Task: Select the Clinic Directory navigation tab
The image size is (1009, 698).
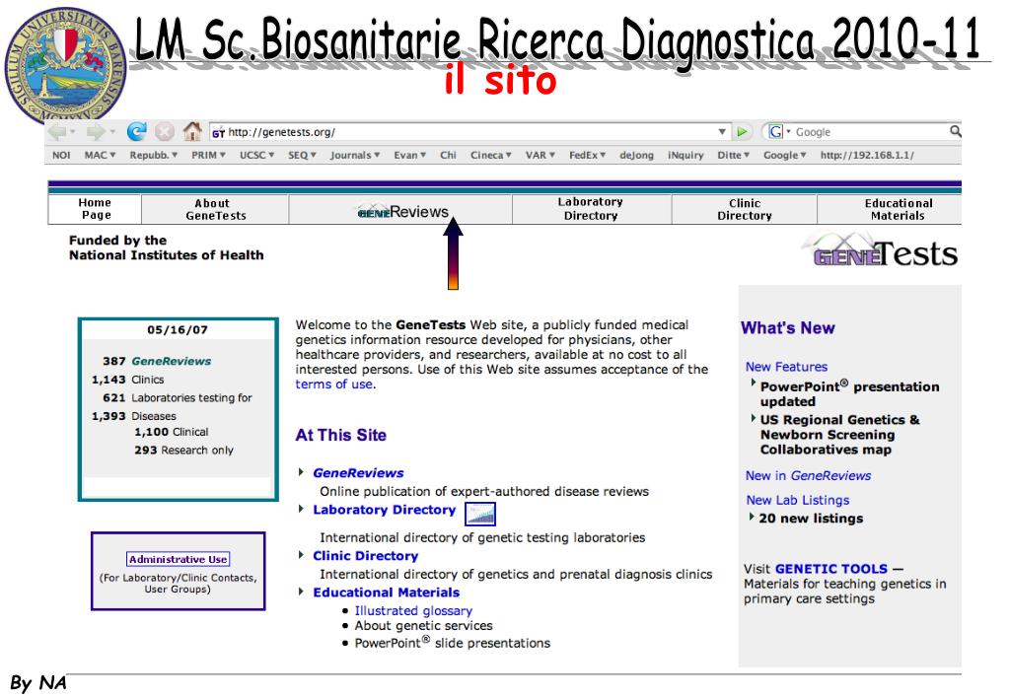Action: (745, 209)
